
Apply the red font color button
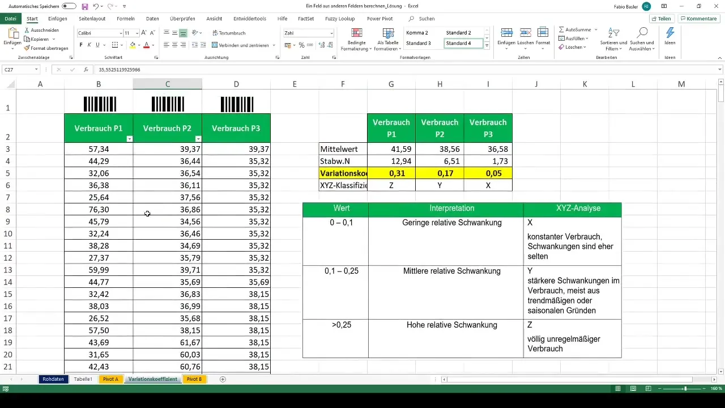(146, 45)
